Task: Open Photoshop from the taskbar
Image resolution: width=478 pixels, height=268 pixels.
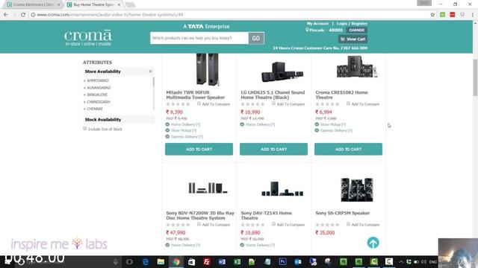Action: (x=282, y=261)
